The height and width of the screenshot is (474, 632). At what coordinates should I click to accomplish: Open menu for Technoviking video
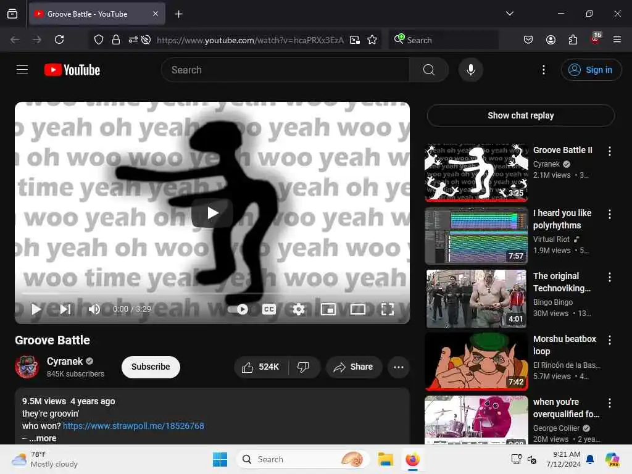pos(609,277)
